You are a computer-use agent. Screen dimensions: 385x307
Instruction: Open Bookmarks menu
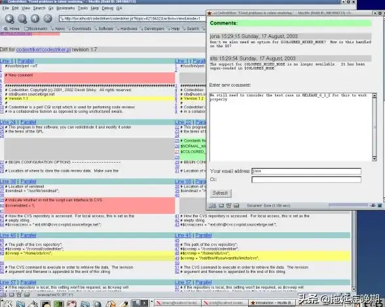tap(65, 8)
